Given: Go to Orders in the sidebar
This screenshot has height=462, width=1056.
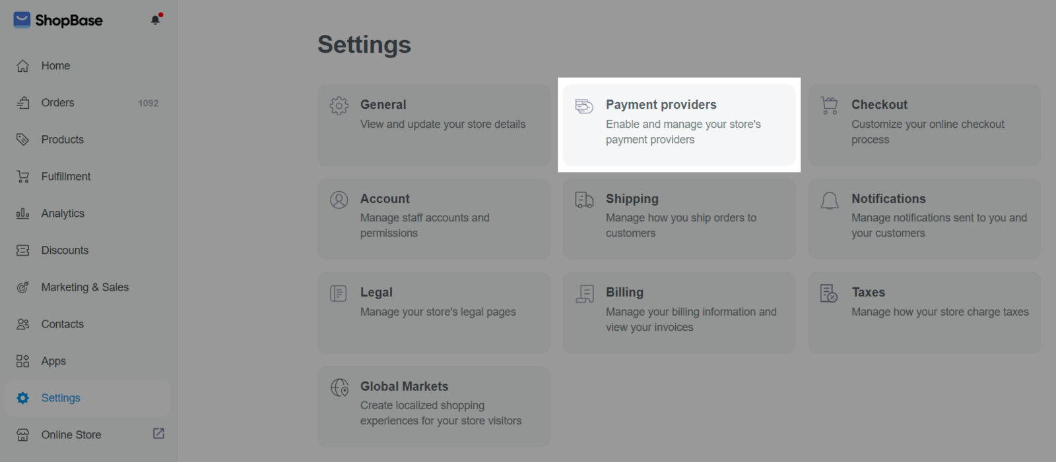Looking at the screenshot, I should click(57, 103).
